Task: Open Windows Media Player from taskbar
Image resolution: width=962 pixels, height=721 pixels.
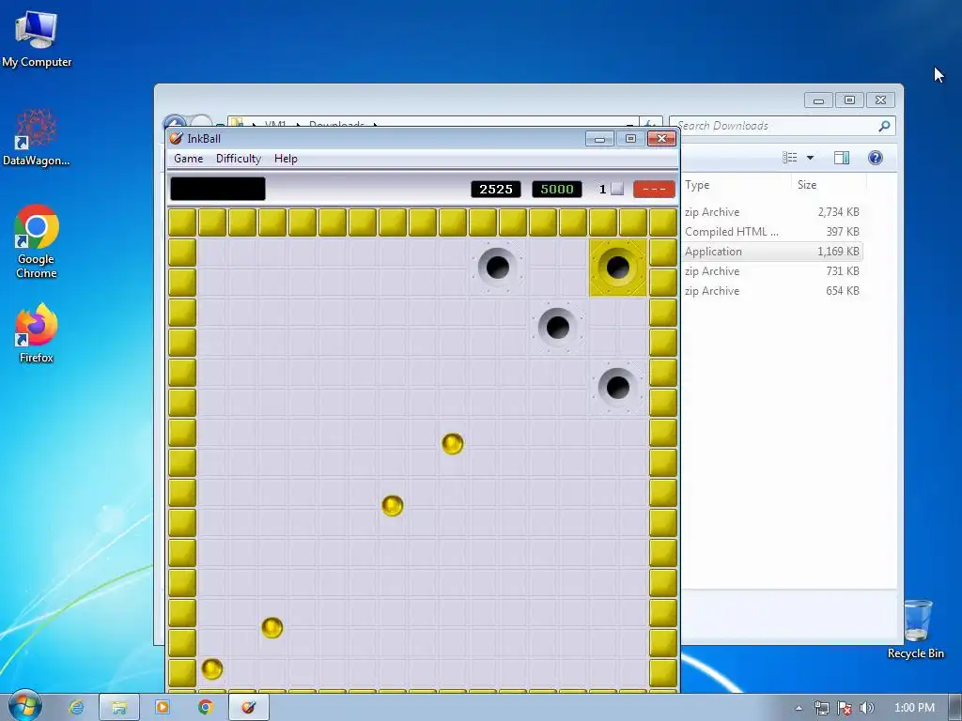Action: 163,708
